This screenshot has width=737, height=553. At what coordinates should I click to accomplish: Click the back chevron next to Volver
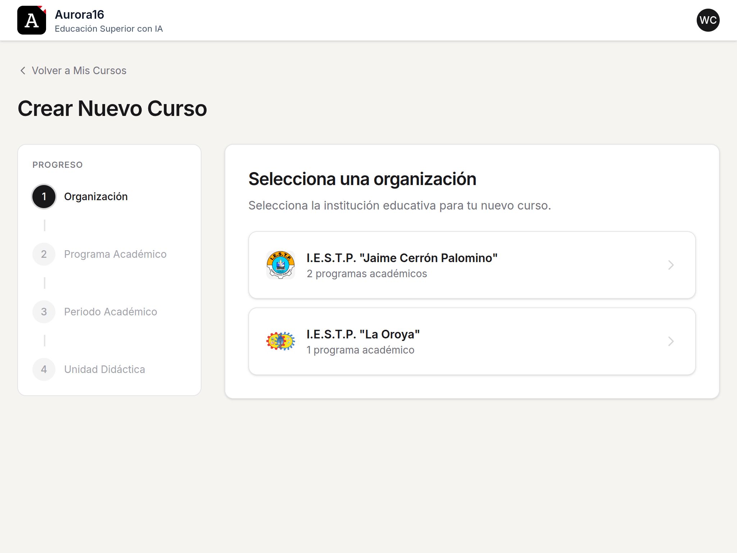(22, 71)
